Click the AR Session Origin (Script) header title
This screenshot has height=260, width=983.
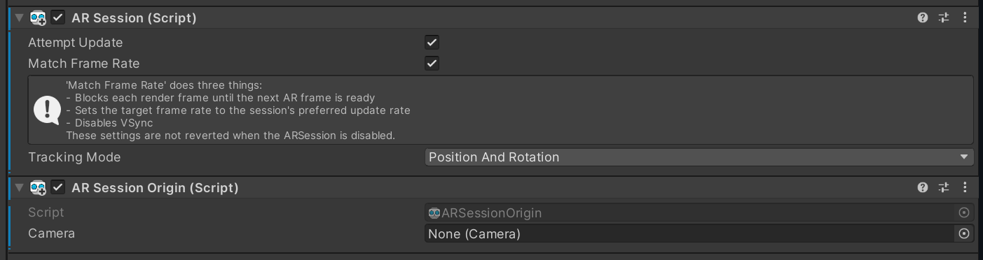coord(155,187)
